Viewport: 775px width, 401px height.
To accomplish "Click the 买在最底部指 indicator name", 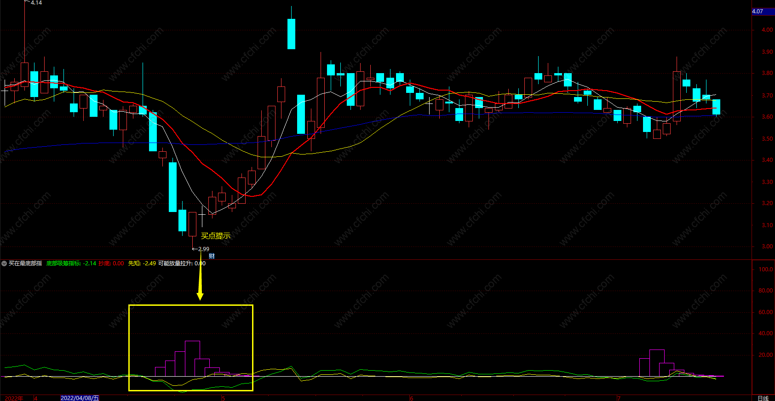I will [25, 264].
